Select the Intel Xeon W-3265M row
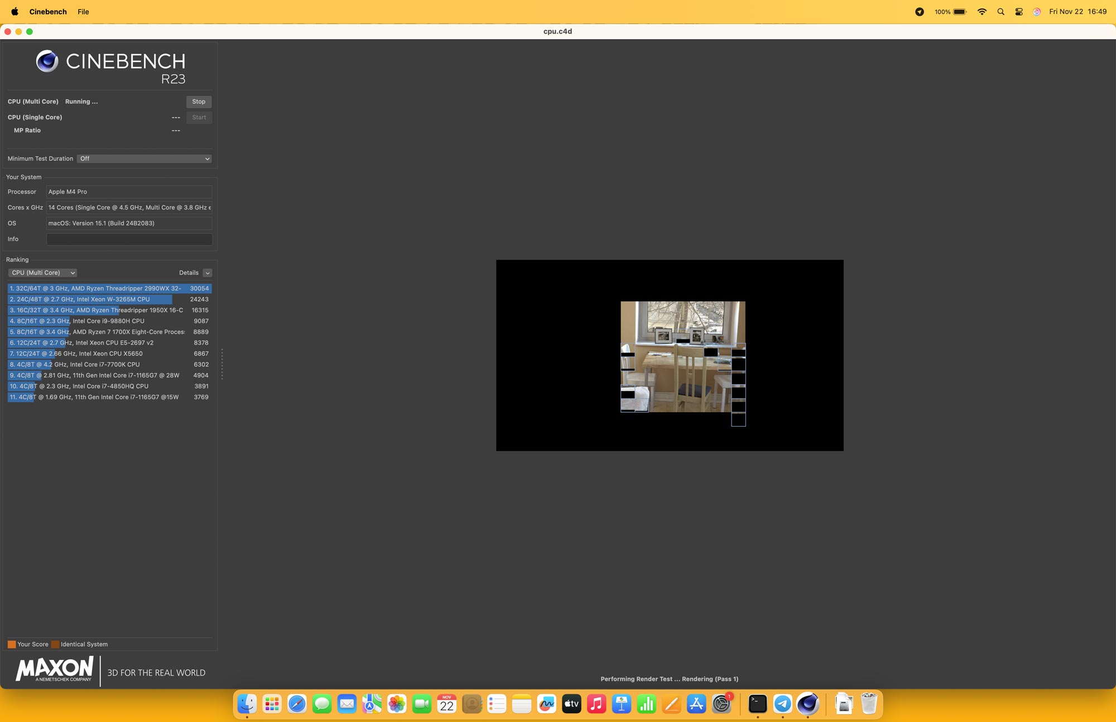 point(109,299)
